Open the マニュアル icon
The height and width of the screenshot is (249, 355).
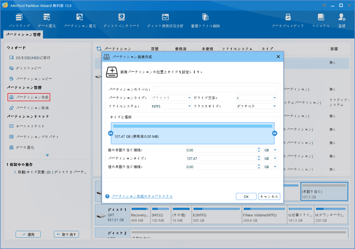[x=321, y=20]
